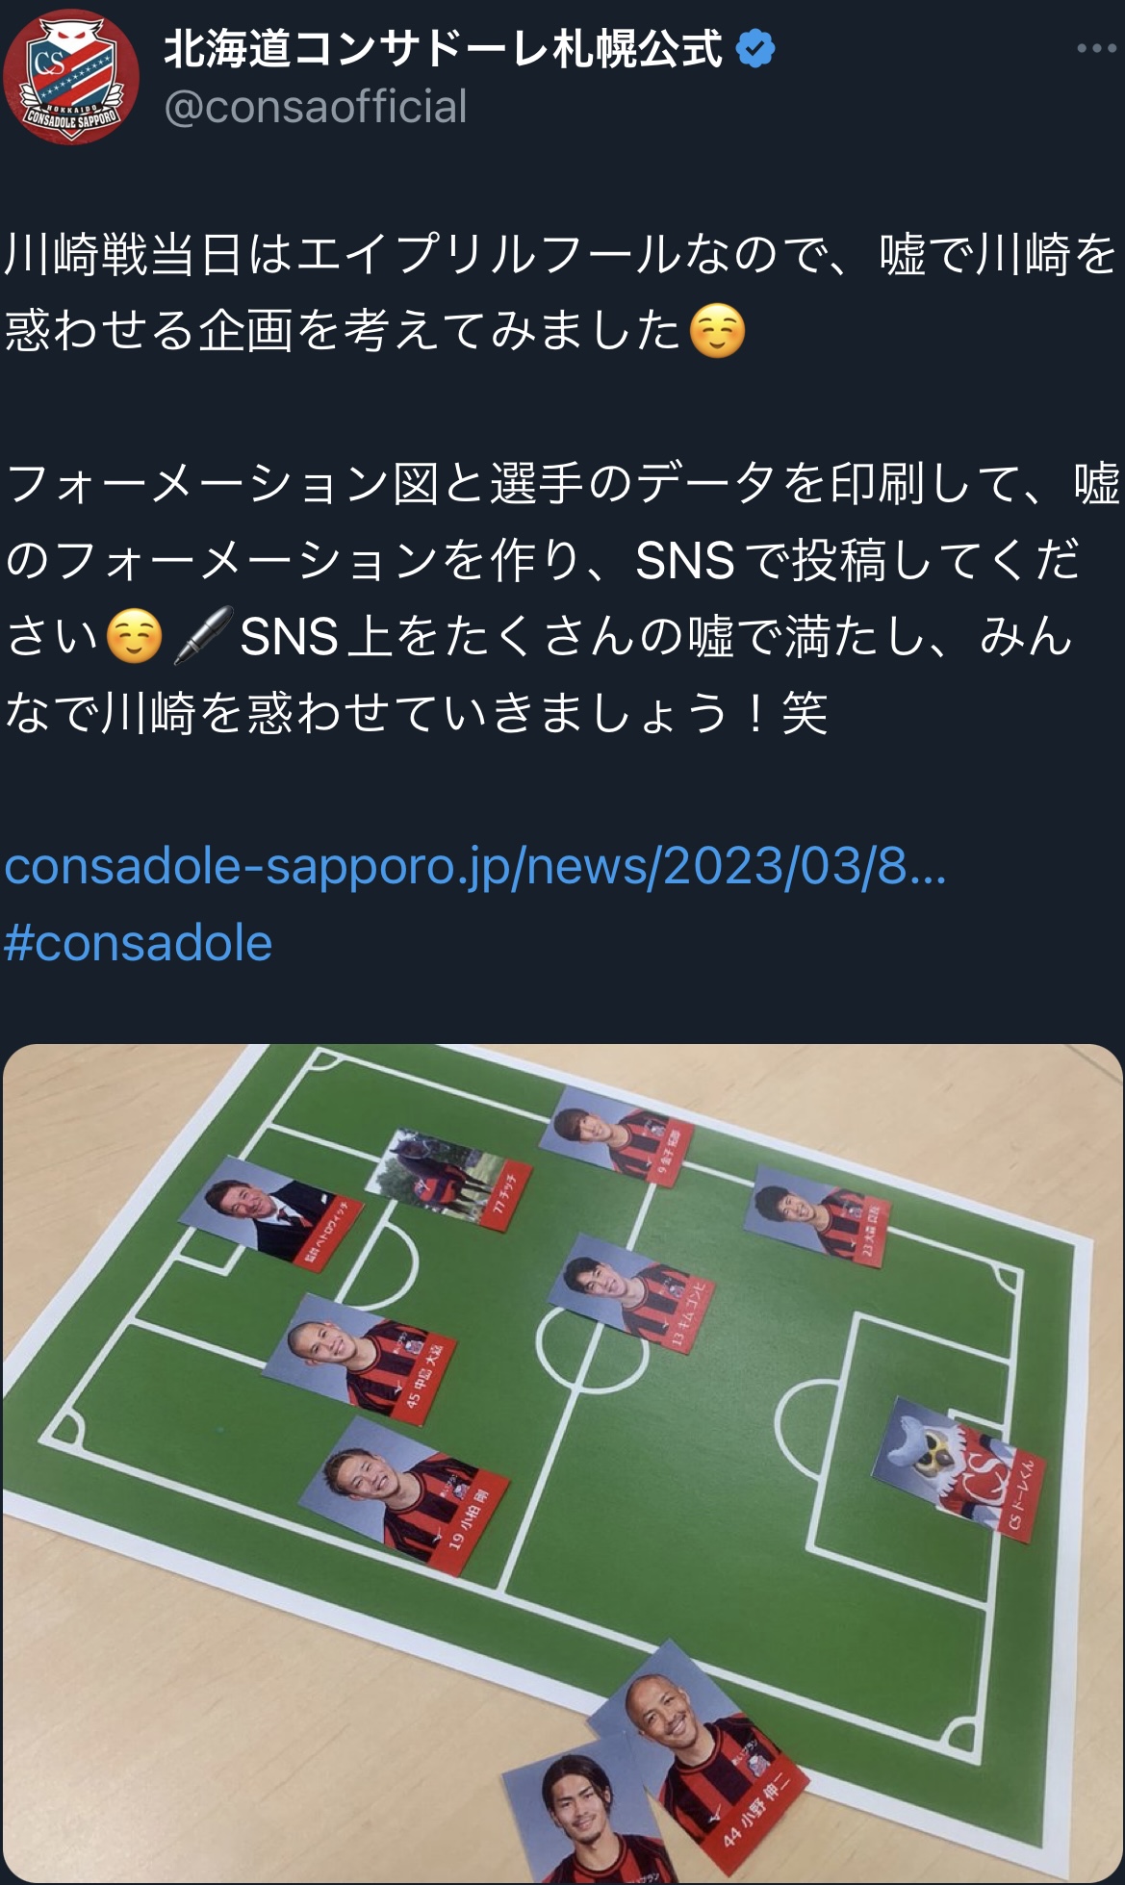Open the three-dot more options menu
Viewport: 1125px width, 1885px height.
(1096, 48)
